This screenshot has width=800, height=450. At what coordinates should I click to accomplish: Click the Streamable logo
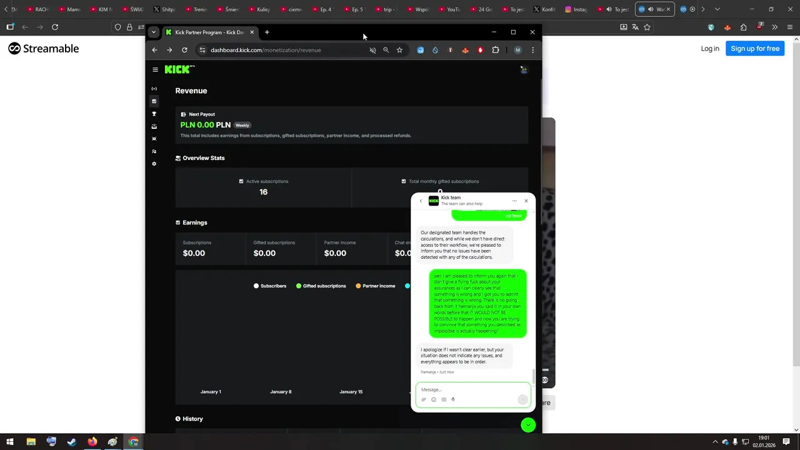coord(44,49)
